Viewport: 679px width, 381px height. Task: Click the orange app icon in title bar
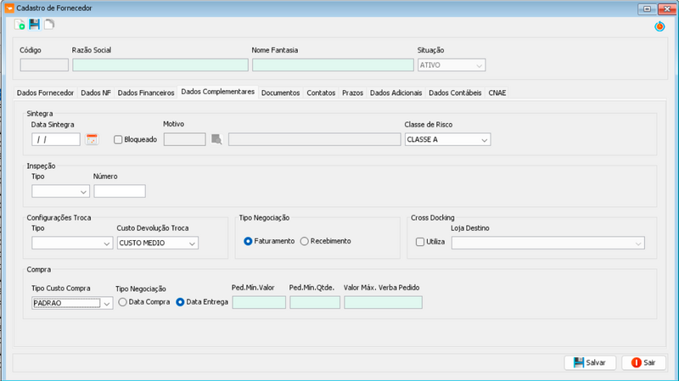[9, 8]
